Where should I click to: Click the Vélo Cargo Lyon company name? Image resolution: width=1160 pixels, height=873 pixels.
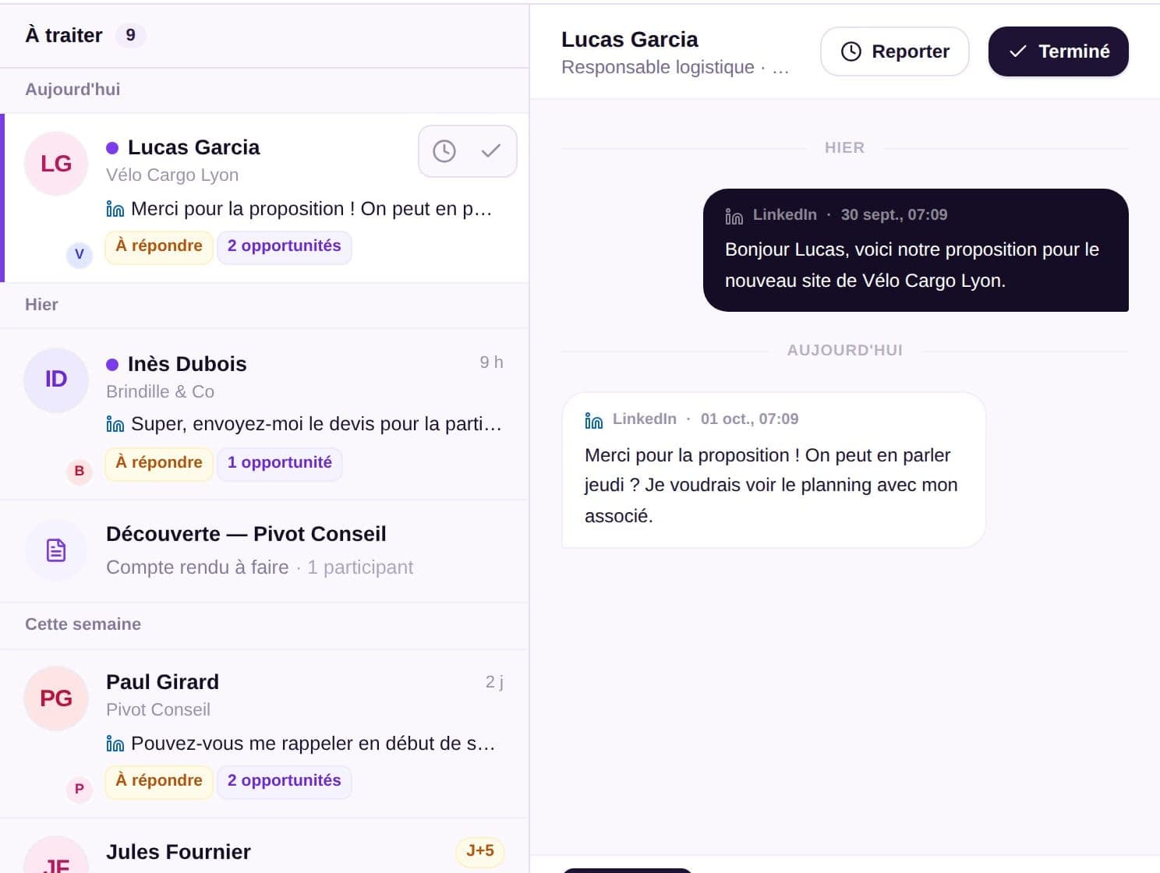[172, 175]
